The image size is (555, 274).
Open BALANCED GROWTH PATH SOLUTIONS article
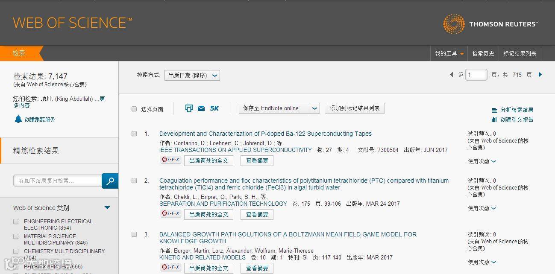tap(288, 238)
